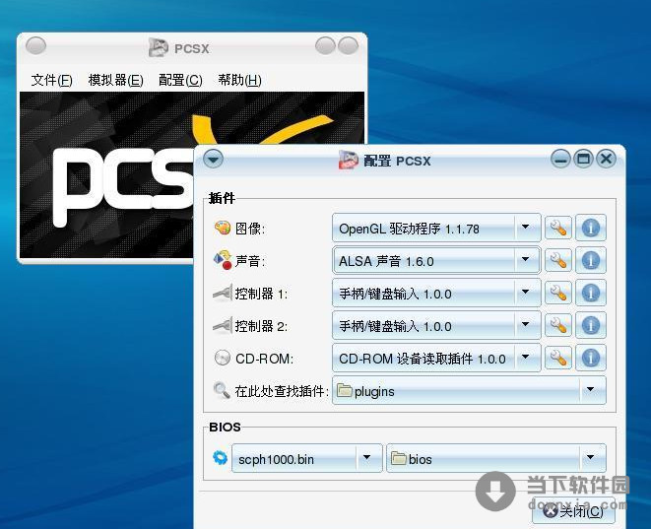This screenshot has height=529, width=651.
Task: Open the plugins folder chooser dropdown
Action: (469, 390)
